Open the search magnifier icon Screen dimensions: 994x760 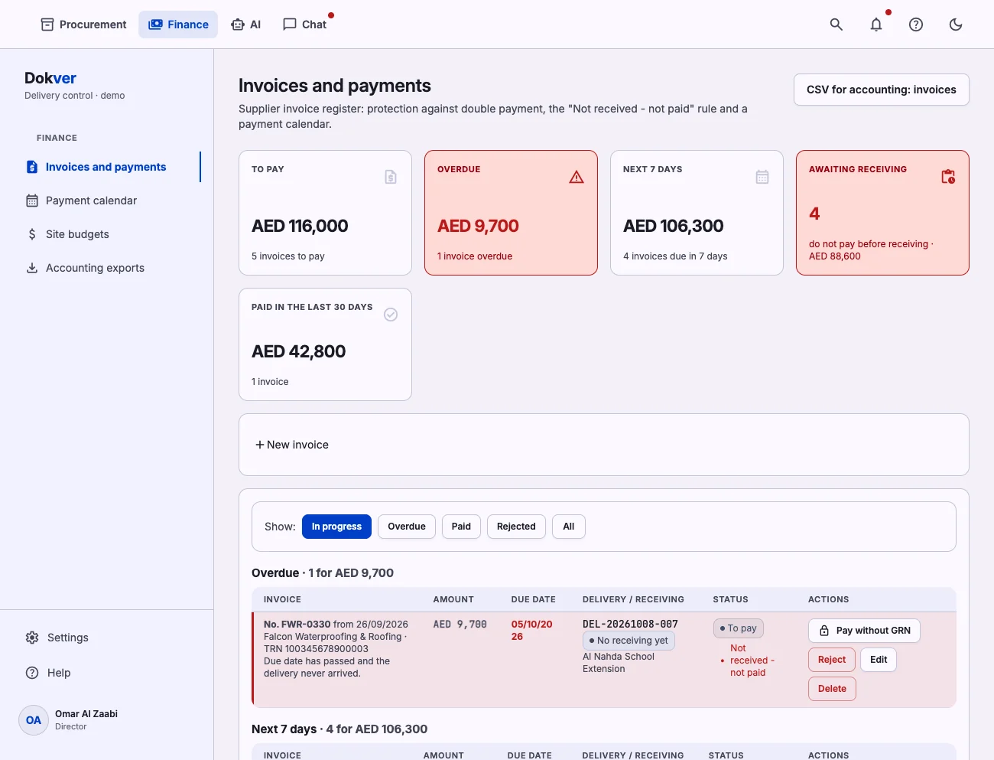(836, 24)
